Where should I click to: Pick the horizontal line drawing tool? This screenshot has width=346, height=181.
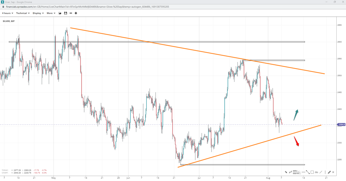(x=304, y=172)
